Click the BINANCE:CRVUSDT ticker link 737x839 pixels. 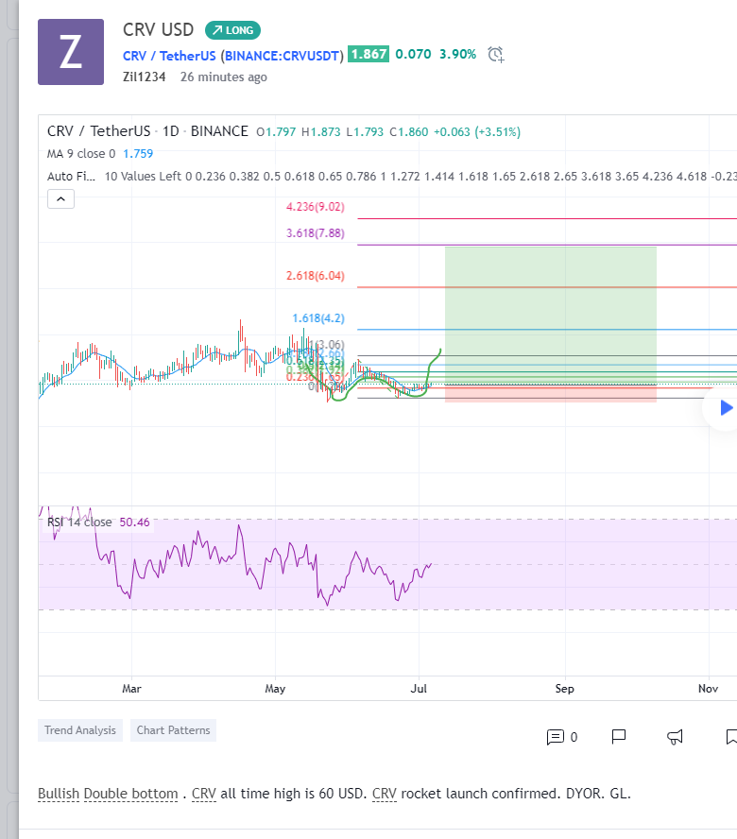[x=283, y=55]
